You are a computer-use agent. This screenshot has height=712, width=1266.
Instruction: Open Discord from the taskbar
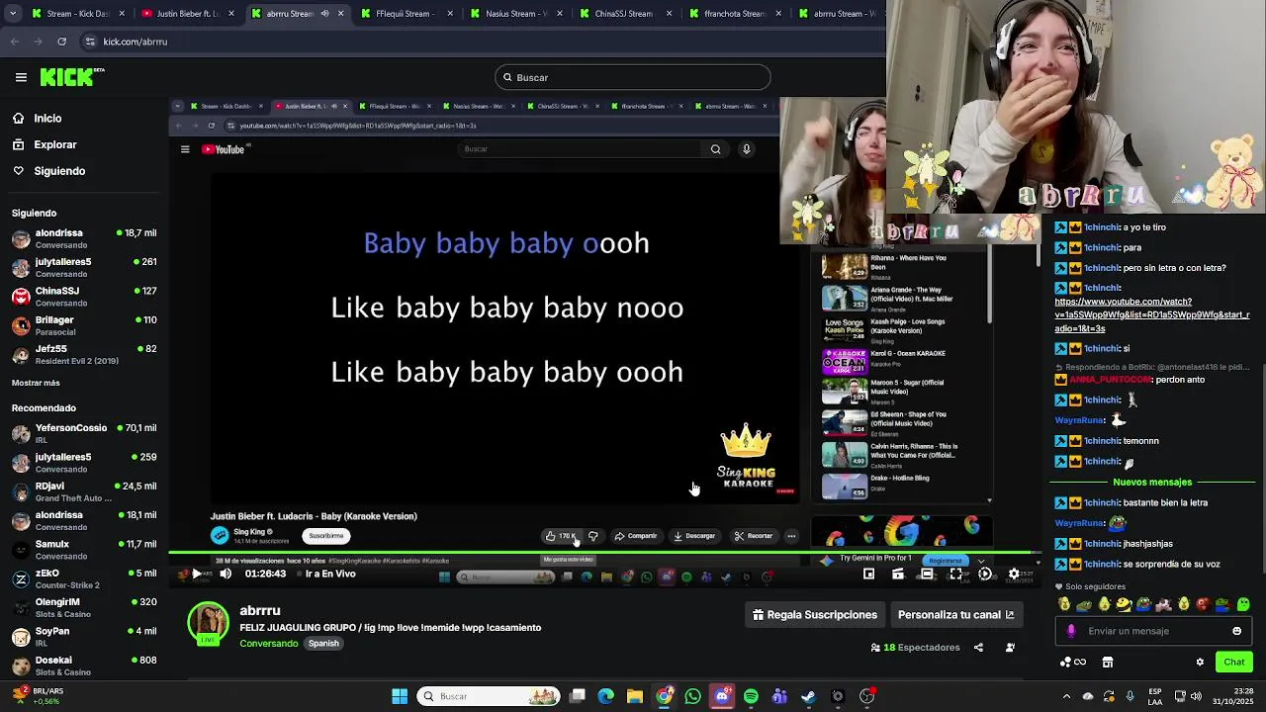coord(722,696)
